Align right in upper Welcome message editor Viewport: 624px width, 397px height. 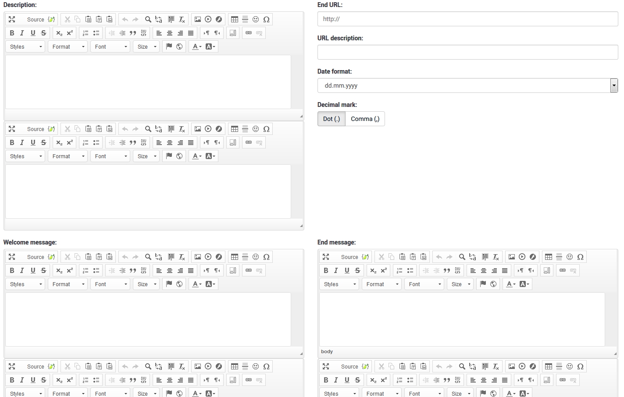pyautogui.click(x=180, y=270)
